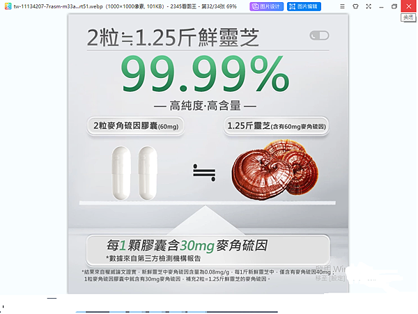
Task: Click the black ≒ symbol between items
Action: click(204, 173)
